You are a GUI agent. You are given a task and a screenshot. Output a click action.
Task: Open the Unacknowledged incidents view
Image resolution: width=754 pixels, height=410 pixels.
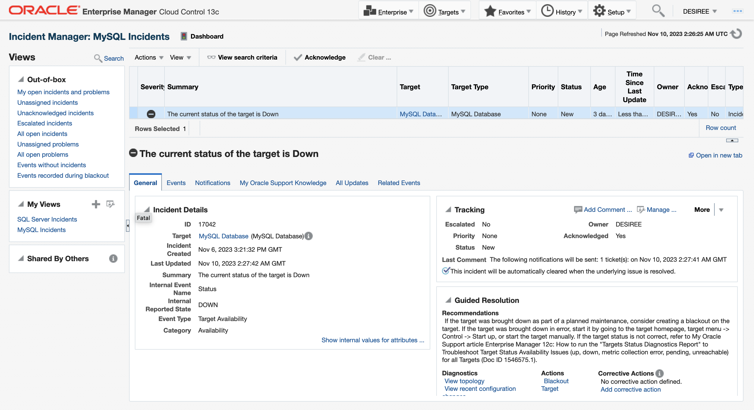[55, 113]
